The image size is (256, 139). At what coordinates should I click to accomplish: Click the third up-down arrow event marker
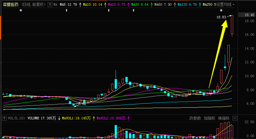point(133,11)
